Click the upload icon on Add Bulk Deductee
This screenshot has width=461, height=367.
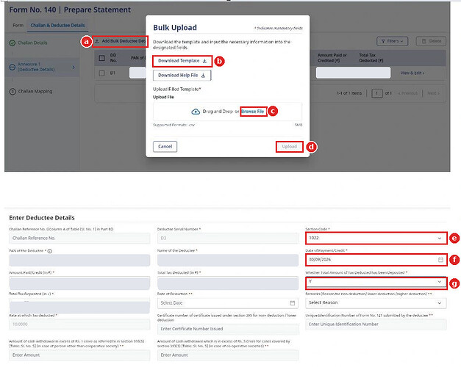[97, 41]
